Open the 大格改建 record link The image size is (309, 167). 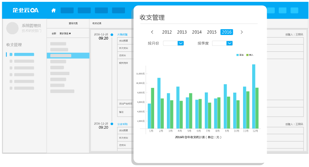tap(122, 34)
